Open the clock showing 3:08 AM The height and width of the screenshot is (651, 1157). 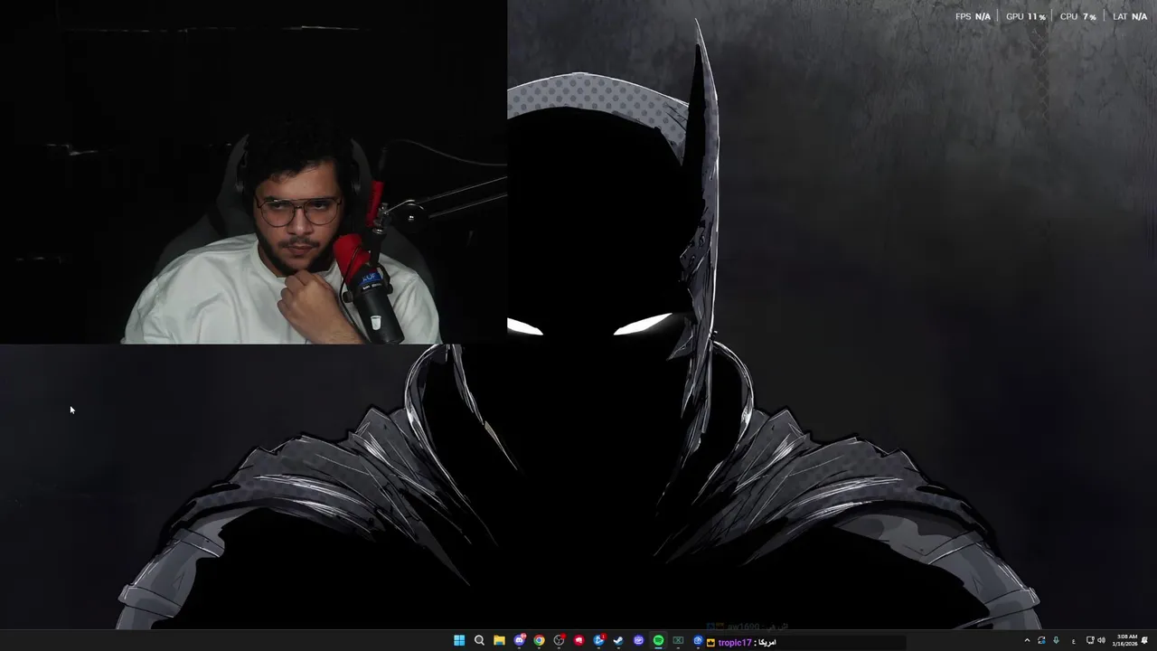pos(1125,640)
